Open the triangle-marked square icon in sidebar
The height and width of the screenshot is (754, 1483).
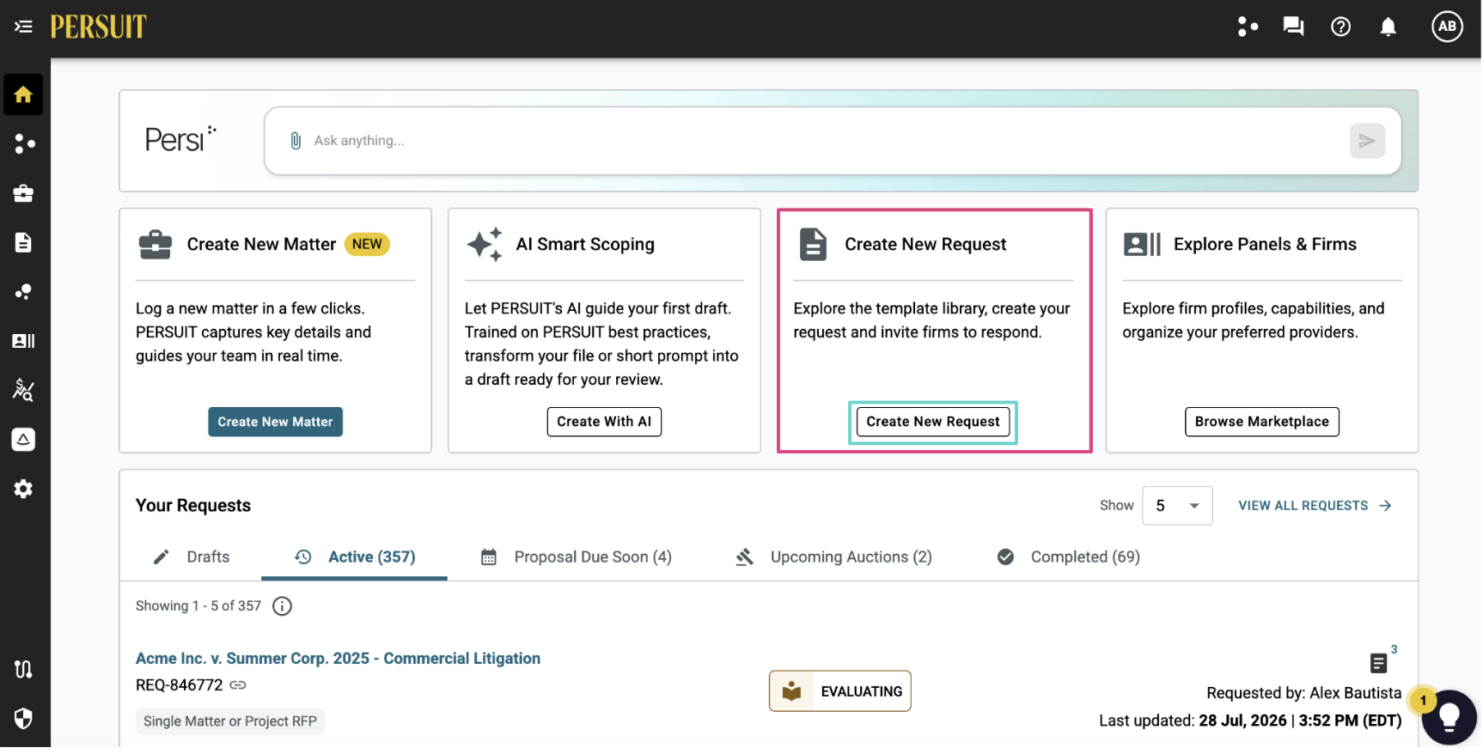pos(23,440)
